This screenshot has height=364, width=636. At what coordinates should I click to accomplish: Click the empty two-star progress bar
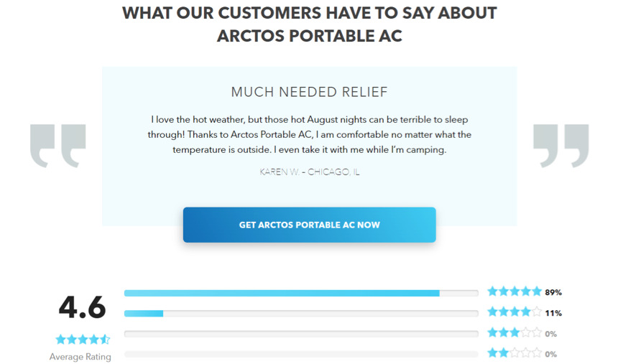coord(301,354)
